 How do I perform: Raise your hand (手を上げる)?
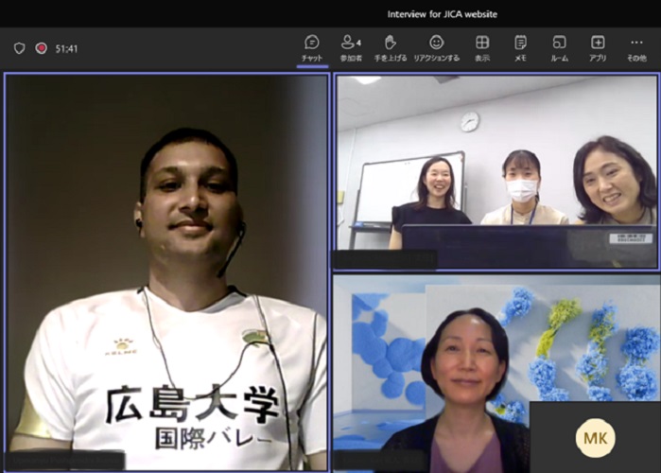point(390,47)
